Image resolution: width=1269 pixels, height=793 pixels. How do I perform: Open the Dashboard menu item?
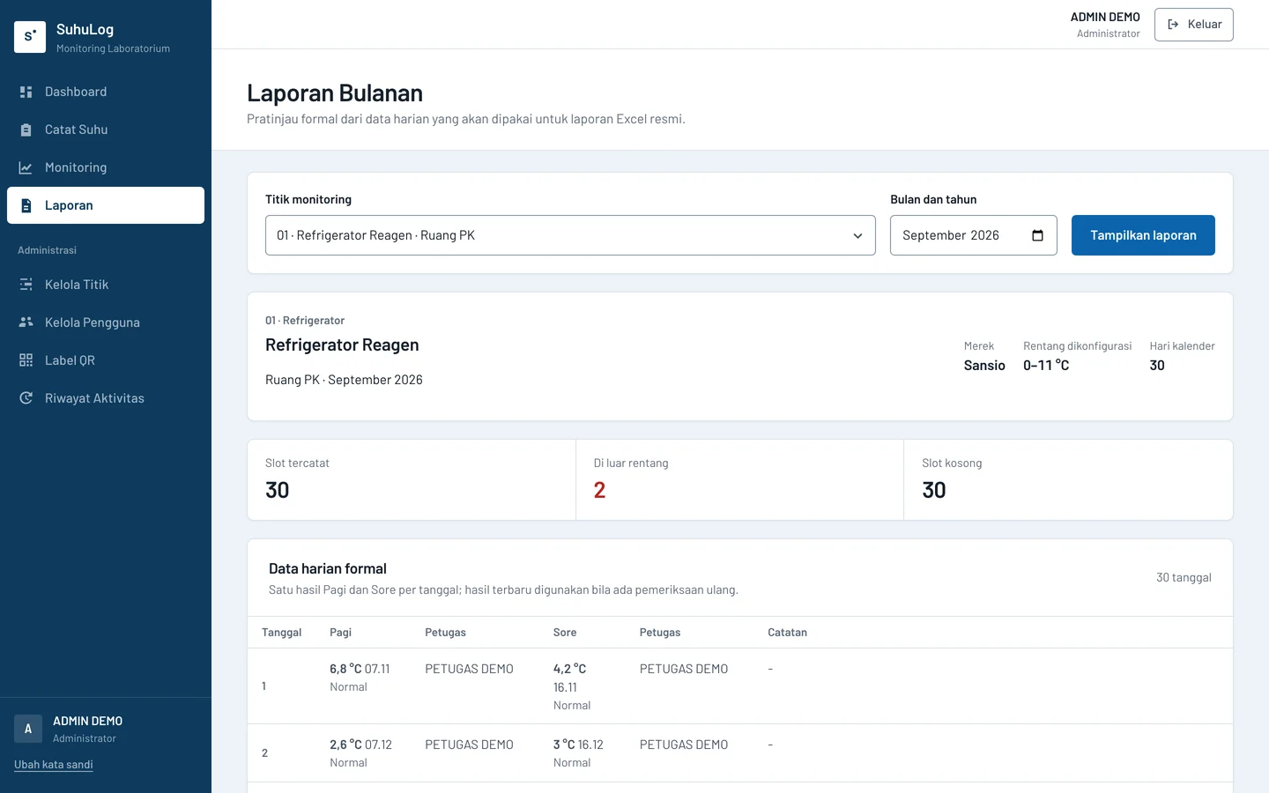(106, 92)
